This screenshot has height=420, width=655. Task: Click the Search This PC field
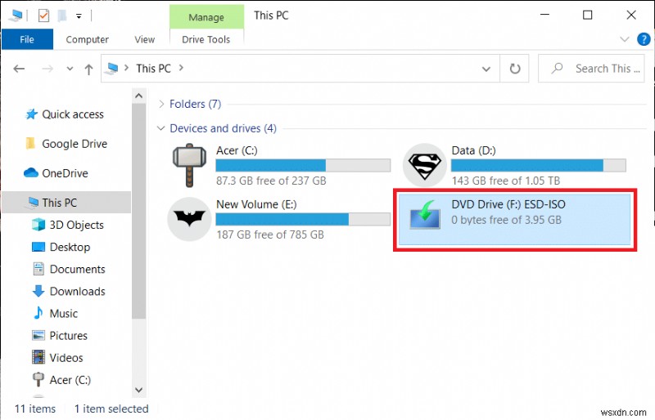[x=591, y=69]
